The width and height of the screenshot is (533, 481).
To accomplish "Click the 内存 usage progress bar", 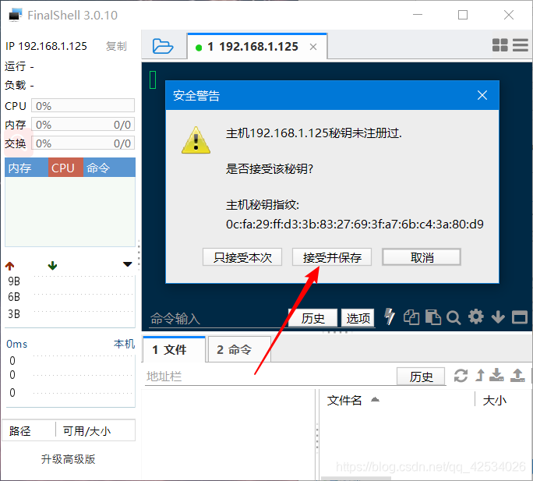I will tap(83, 124).
